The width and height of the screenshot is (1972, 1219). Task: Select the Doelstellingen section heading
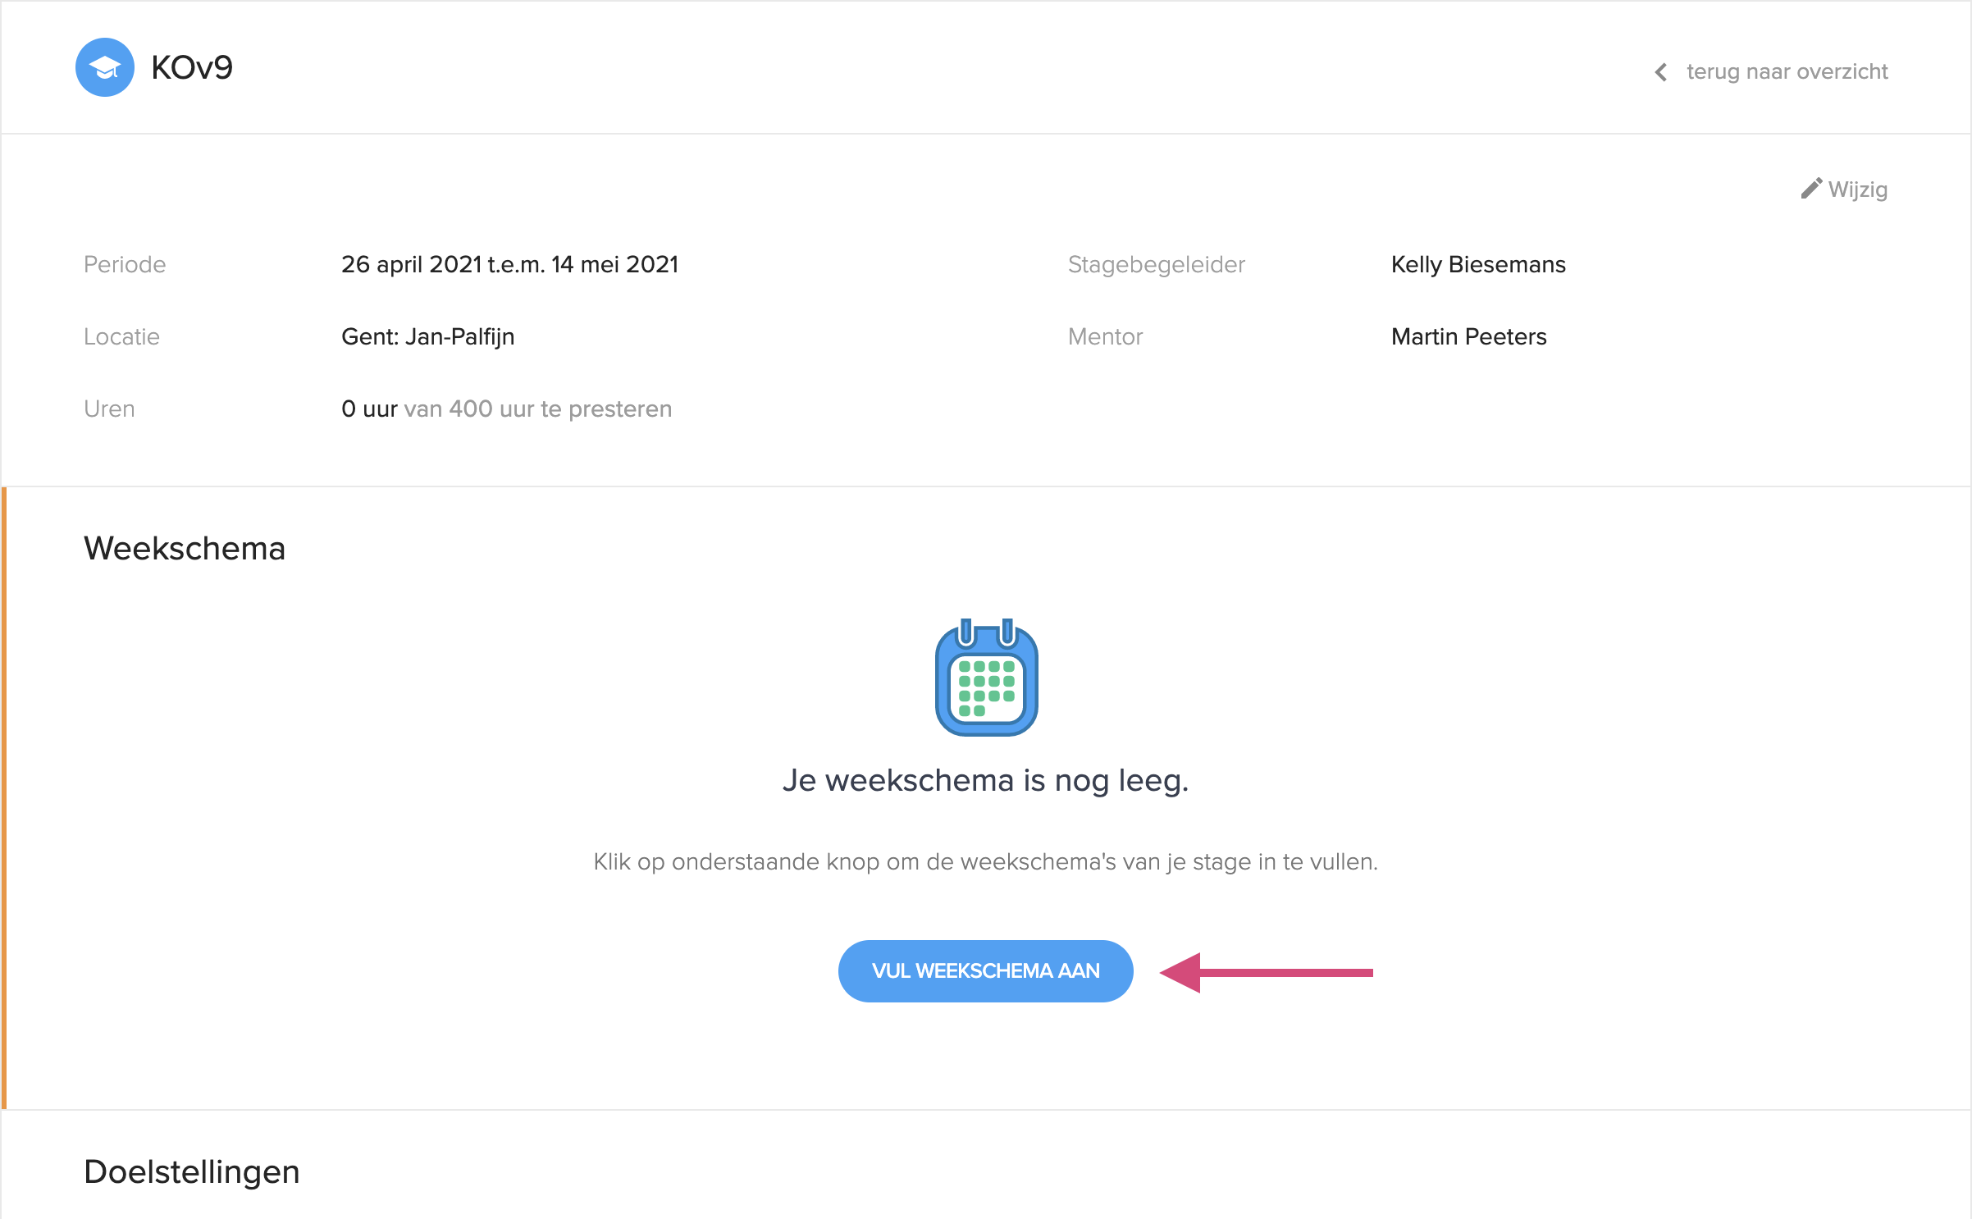[x=192, y=1171]
